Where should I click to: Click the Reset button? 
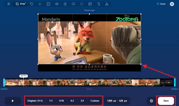[161, 4]
